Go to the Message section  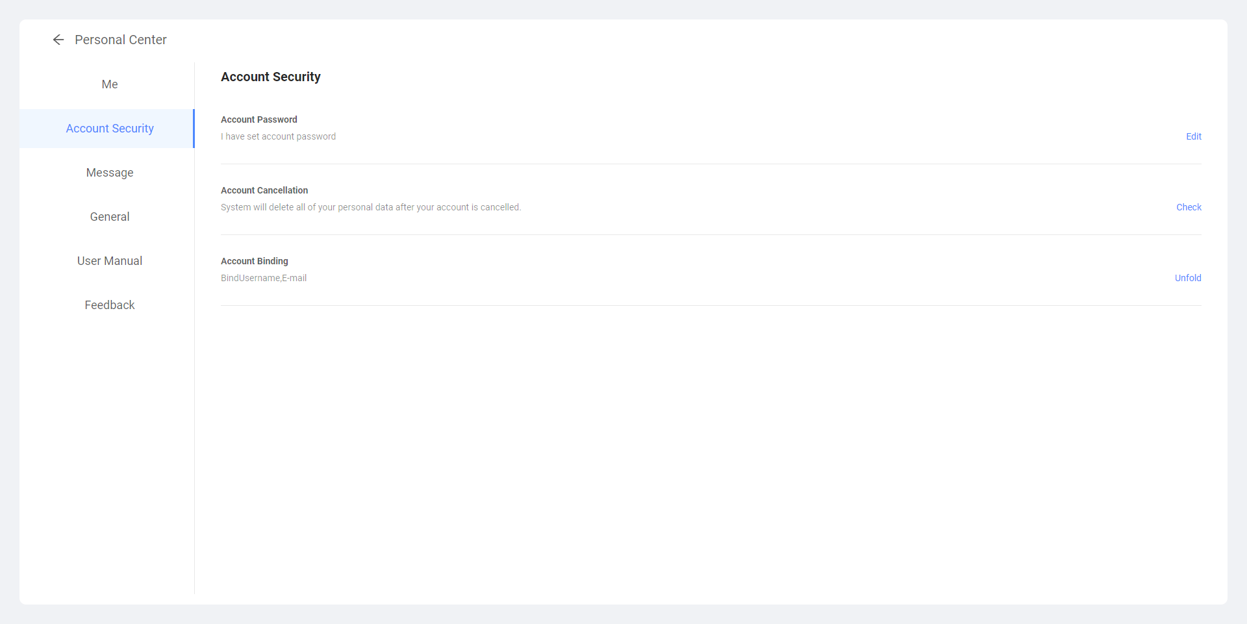[109, 173]
